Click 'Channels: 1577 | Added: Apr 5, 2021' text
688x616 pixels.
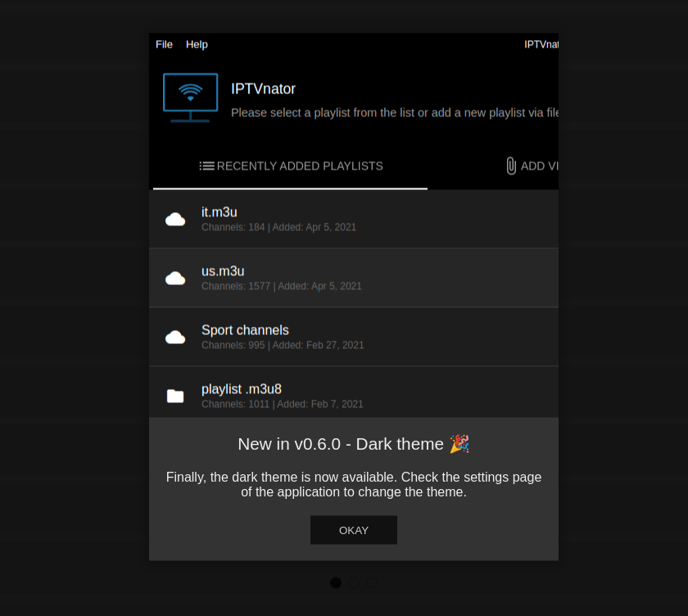281,286
